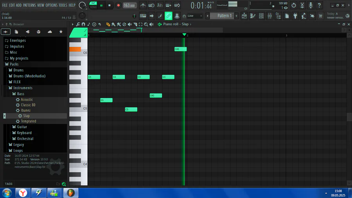352x198 pixels.
Task: Open the touch controller hand icon
Action: pyautogui.click(x=312, y=16)
